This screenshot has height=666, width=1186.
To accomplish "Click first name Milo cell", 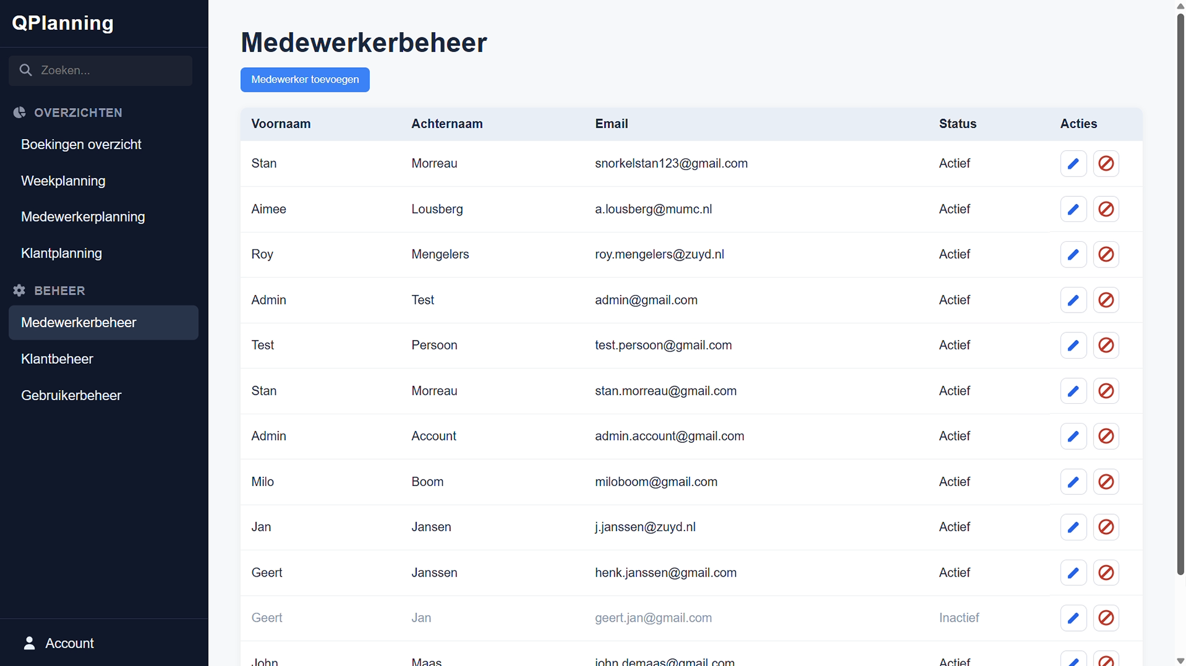I will [x=262, y=482].
